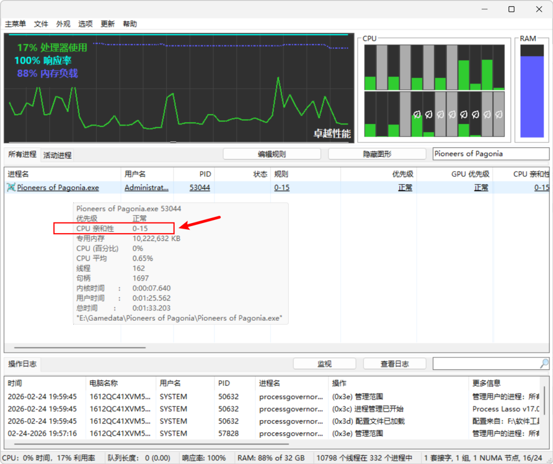This screenshot has width=553, height=464.
Task: Click the Administrat... user name cell
Action: 146,187
